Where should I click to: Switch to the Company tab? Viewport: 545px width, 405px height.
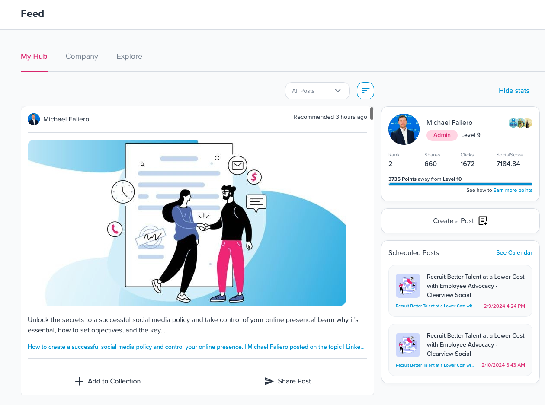pos(82,56)
